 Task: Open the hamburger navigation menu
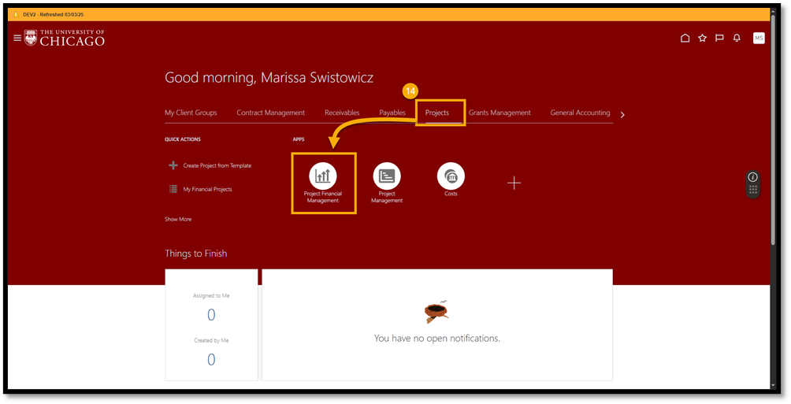pyautogui.click(x=17, y=38)
